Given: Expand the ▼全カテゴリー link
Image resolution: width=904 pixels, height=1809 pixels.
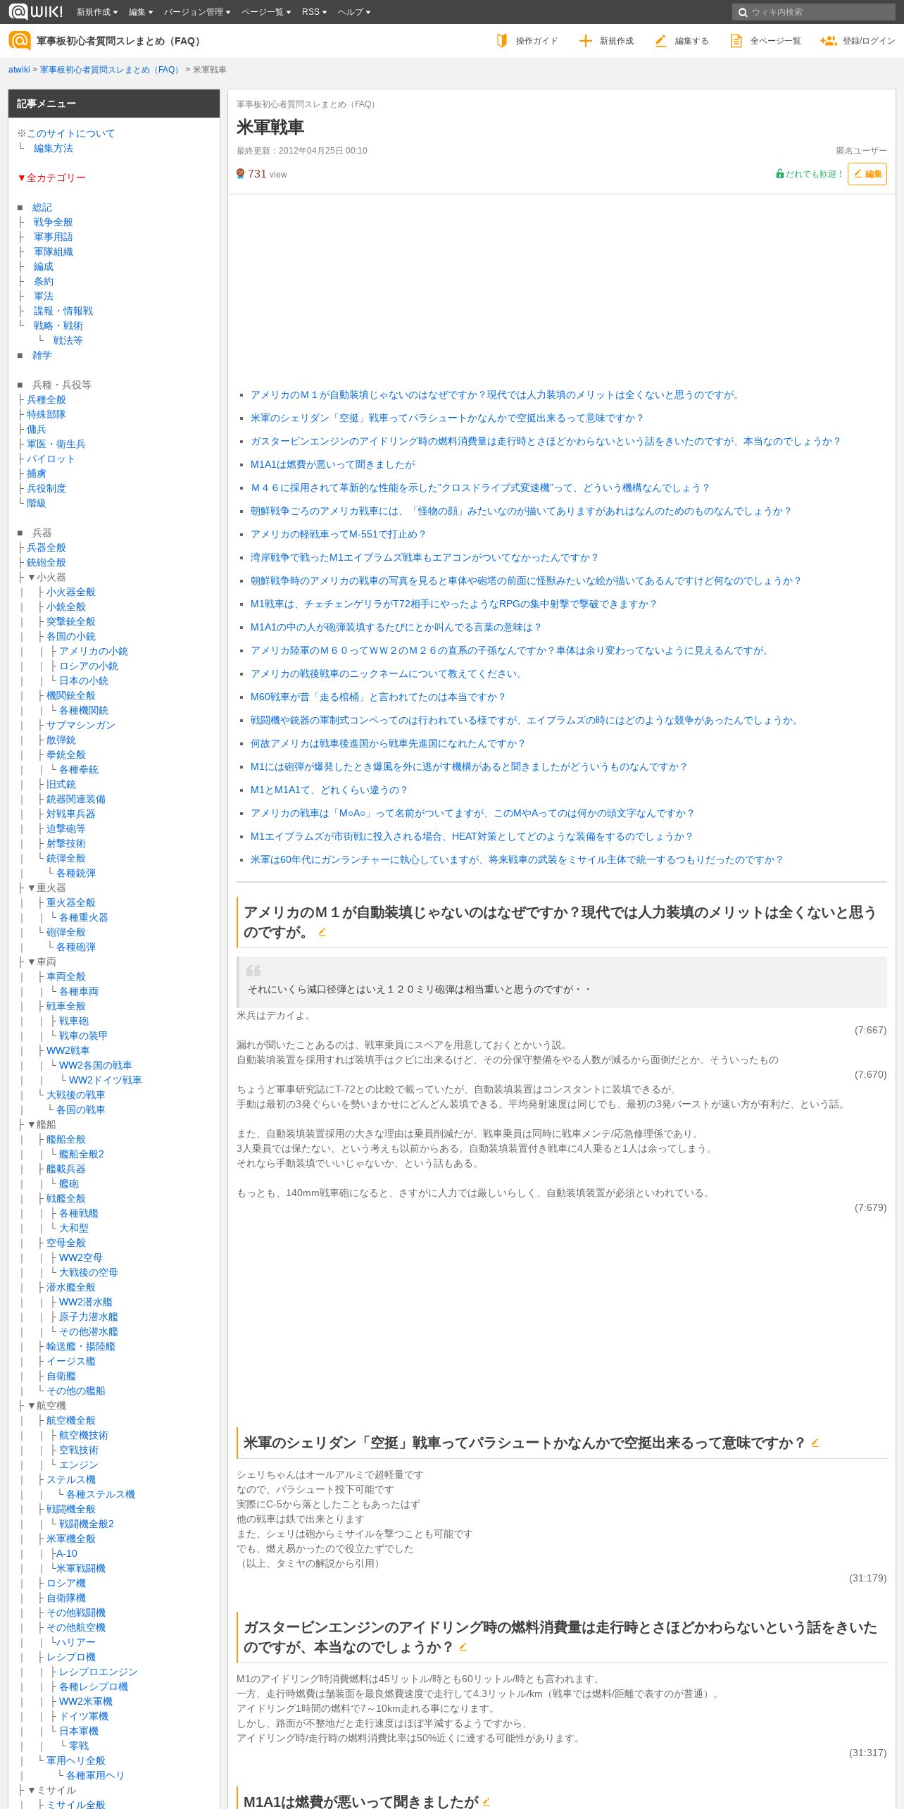Looking at the screenshot, I should [x=51, y=178].
